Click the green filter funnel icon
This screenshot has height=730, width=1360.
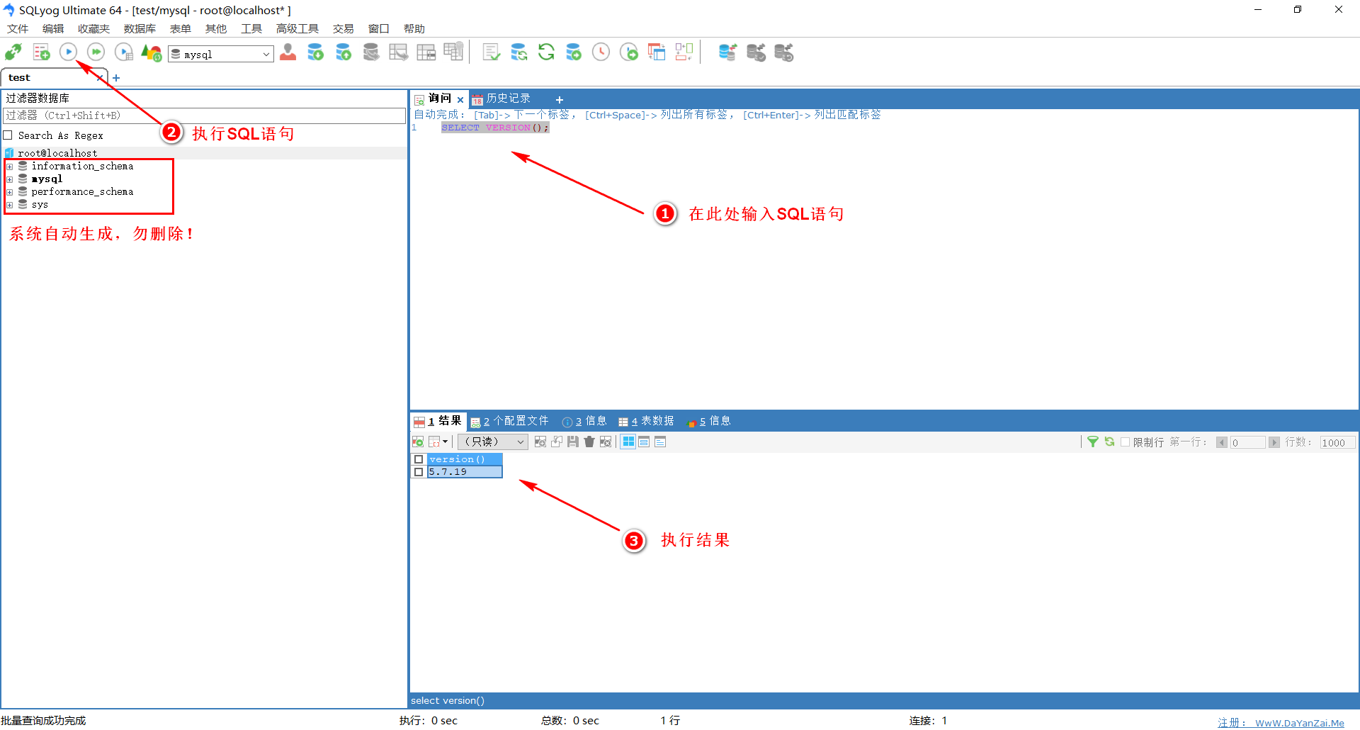coord(1093,442)
